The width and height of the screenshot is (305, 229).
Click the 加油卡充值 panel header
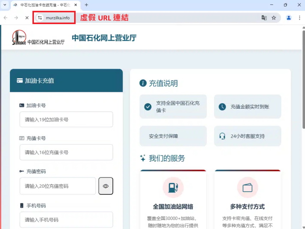pyautogui.click(x=66, y=80)
